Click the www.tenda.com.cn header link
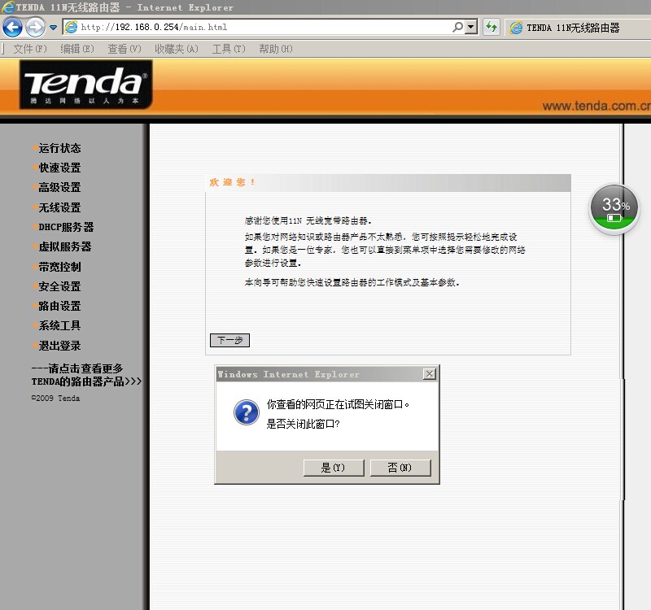651x610 pixels. pyautogui.click(x=596, y=106)
